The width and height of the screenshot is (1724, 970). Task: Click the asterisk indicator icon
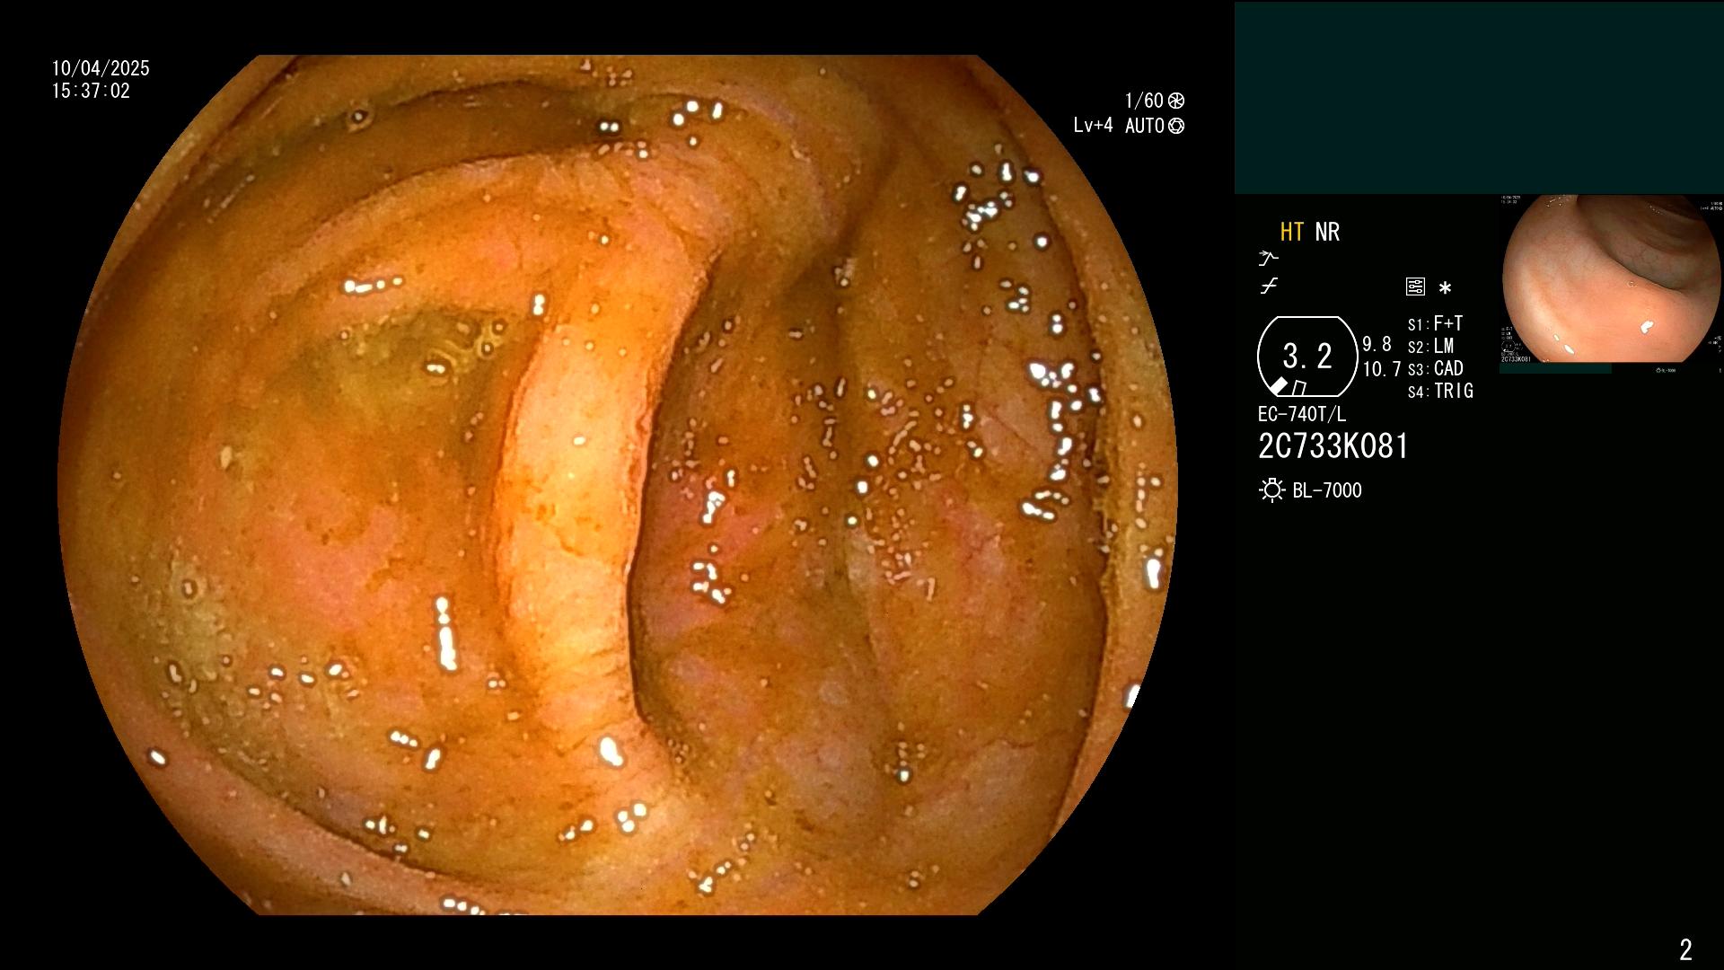click(1445, 288)
